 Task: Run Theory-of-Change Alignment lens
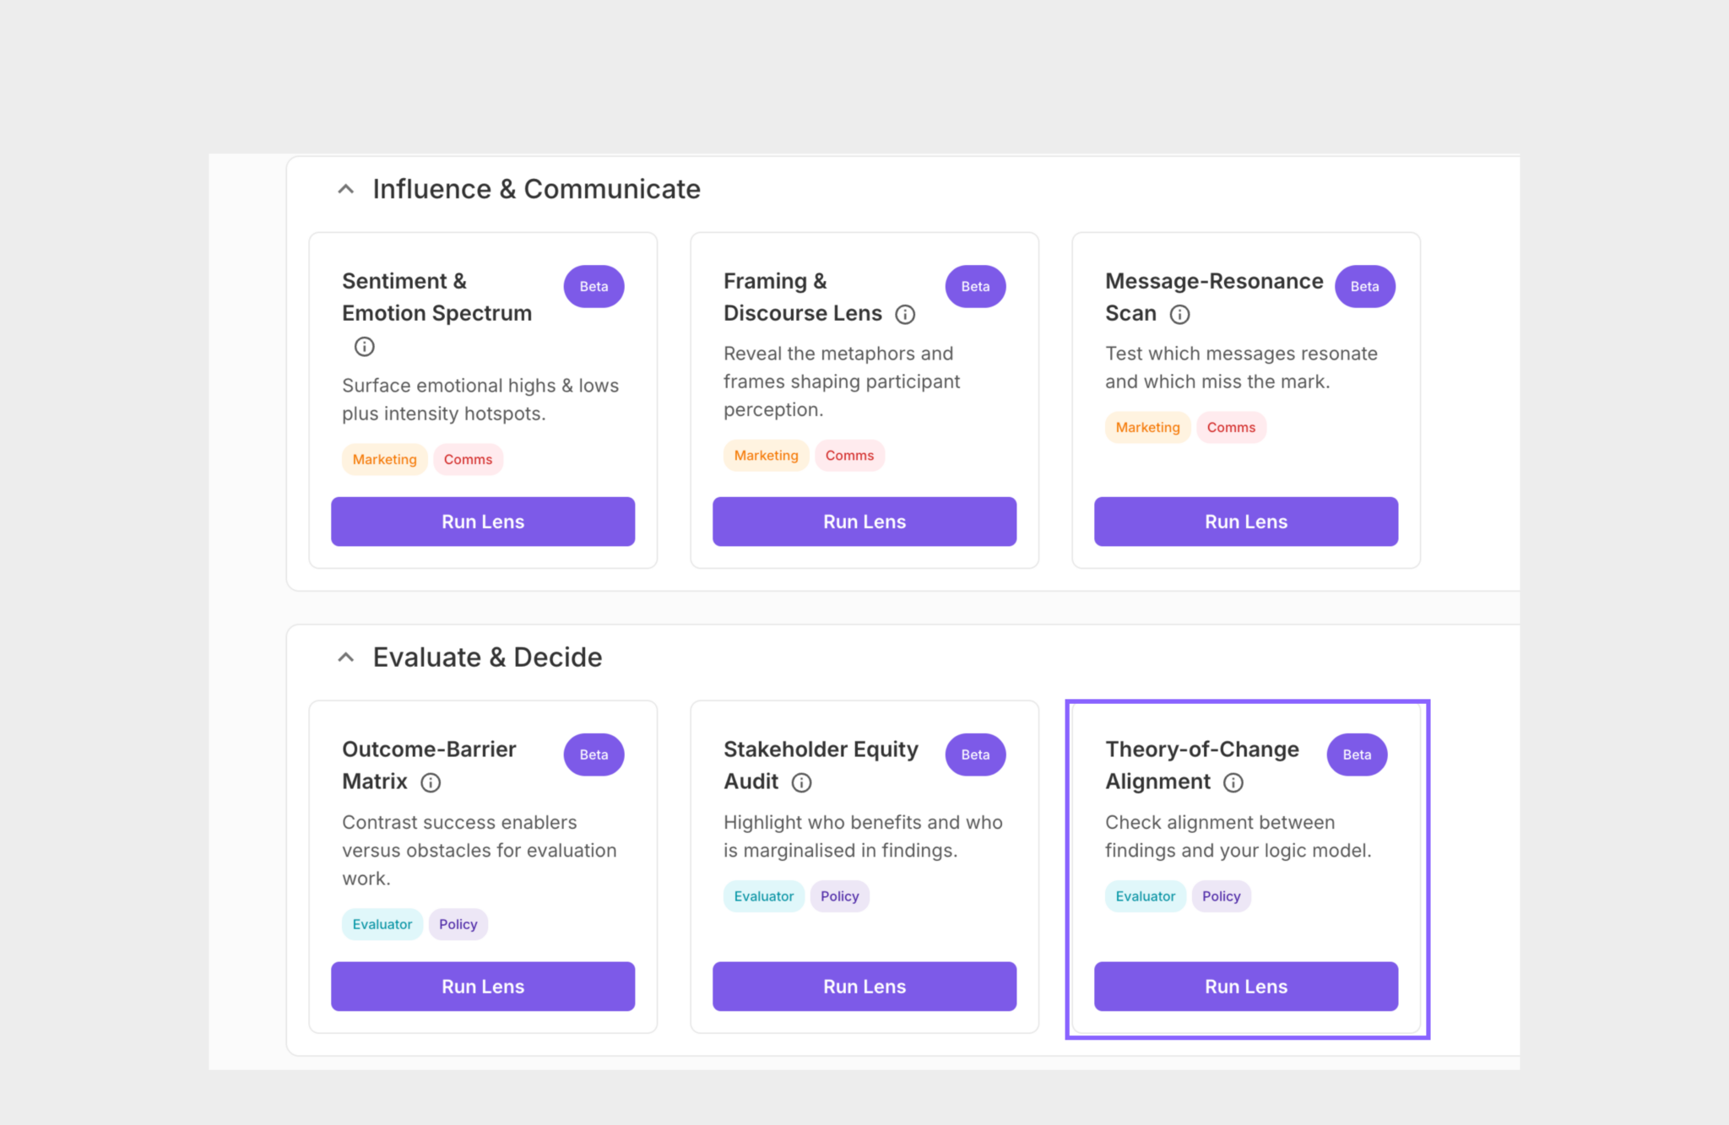click(1246, 987)
